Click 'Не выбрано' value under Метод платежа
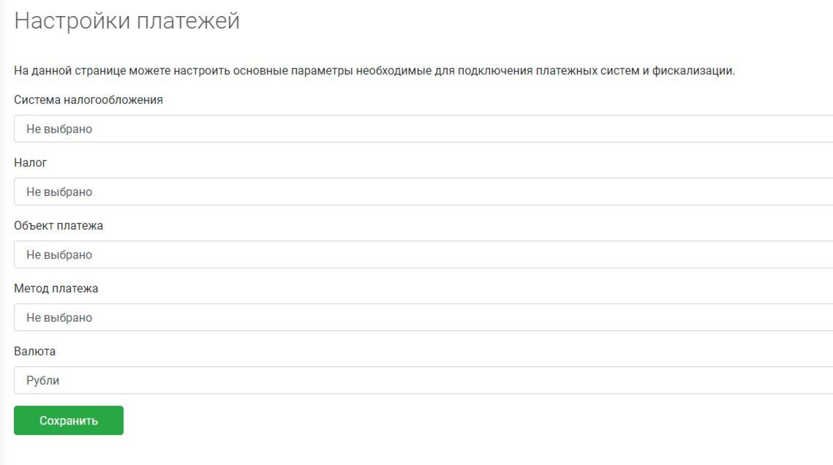This screenshot has height=465, width=833. tap(59, 318)
